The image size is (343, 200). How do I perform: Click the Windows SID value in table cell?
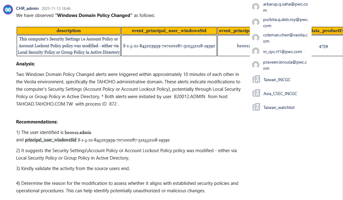tap(169, 46)
